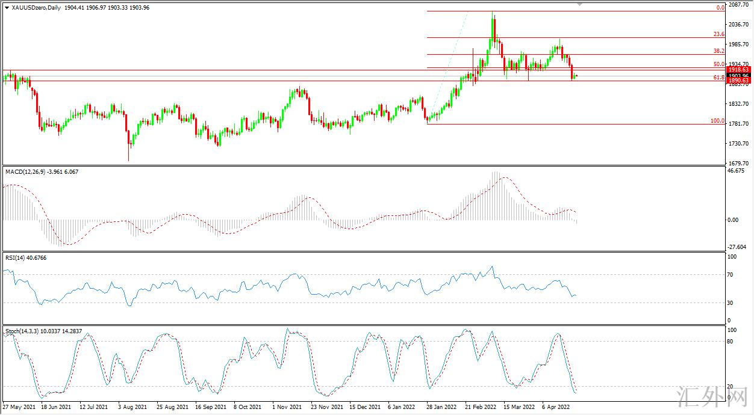754x415 pixels.
Task: Click the 27 May 2021 date marker
Action: 20,407
